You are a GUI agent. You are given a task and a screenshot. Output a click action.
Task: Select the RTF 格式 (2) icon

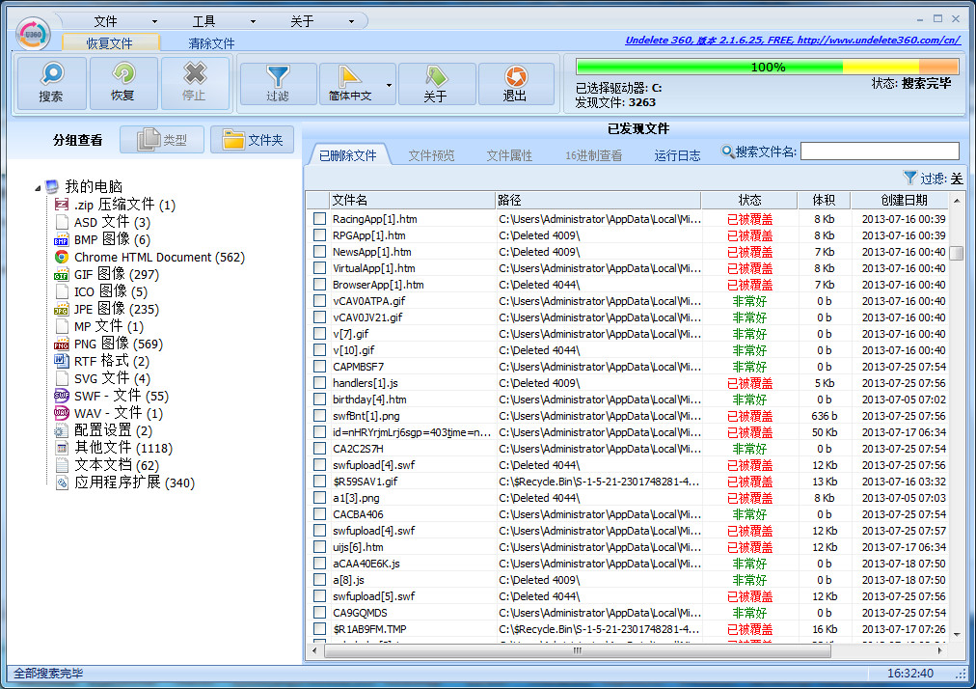62,361
